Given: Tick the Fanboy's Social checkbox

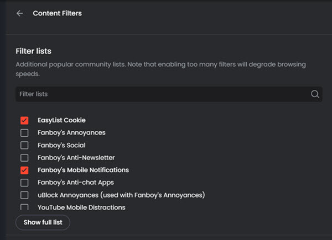Looking at the screenshot, I should tap(24, 145).
